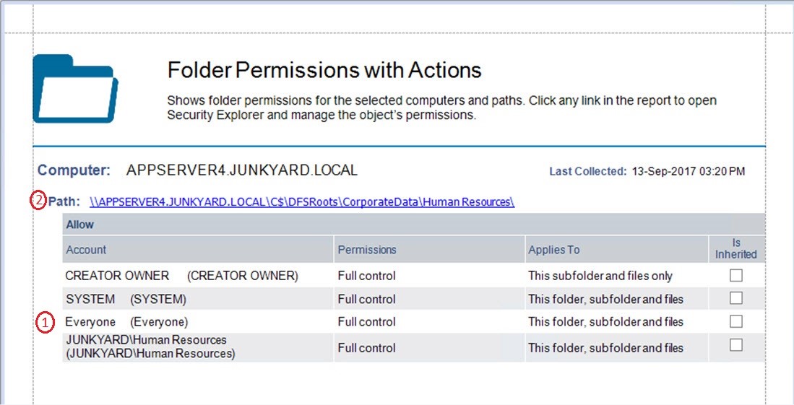Click Full control in the Everyone row
Image resolution: width=794 pixels, height=405 pixels.
click(x=366, y=322)
